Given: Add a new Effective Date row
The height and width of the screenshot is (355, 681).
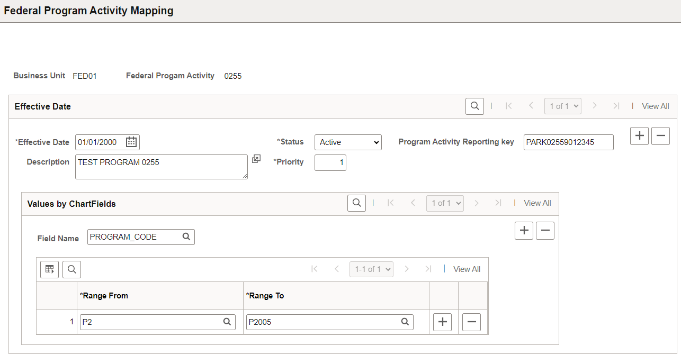Looking at the screenshot, I should coord(639,136).
